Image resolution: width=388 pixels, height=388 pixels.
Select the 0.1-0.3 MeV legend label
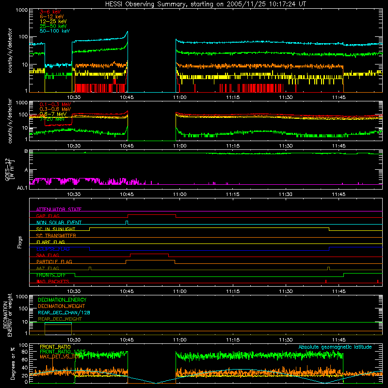click(x=55, y=104)
